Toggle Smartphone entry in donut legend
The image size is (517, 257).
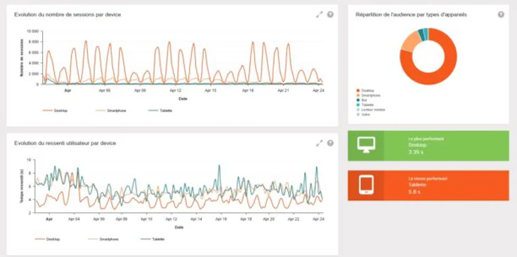click(x=368, y=95)
